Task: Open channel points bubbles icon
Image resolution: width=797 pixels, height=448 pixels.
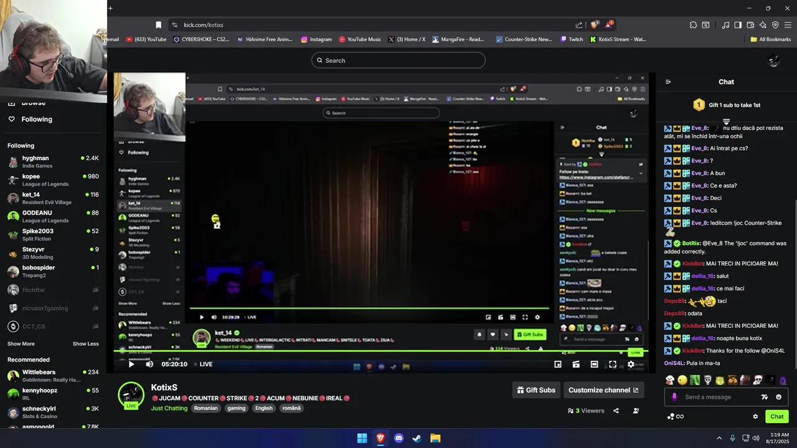Action: pos(671,416)
